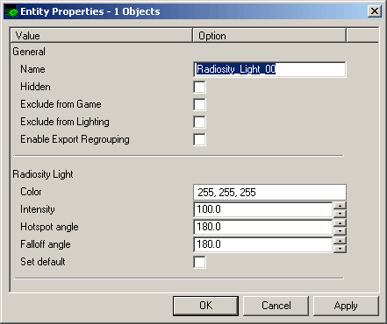Select the Radiosity Light section label

(x=43, y=174)
